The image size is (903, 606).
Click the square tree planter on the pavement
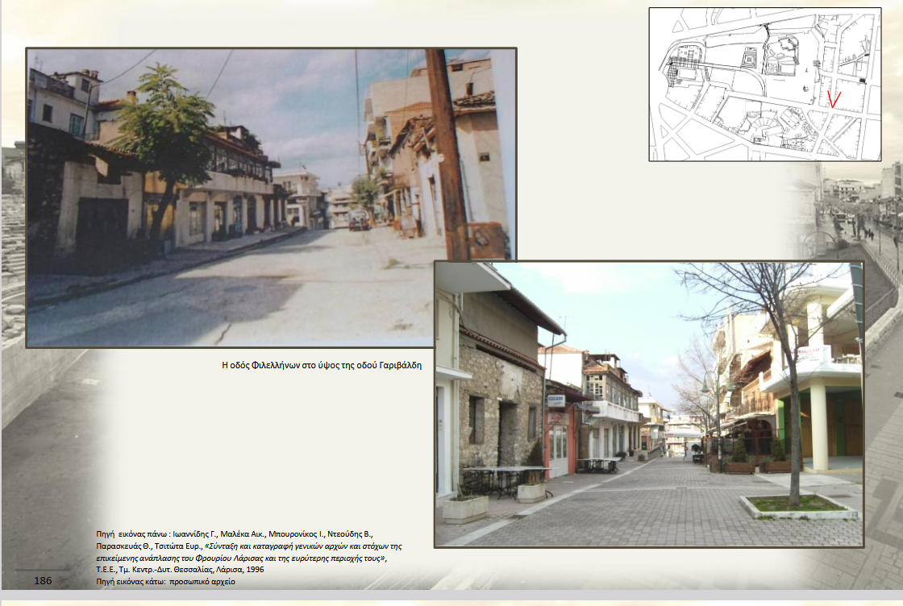[798, 506]
